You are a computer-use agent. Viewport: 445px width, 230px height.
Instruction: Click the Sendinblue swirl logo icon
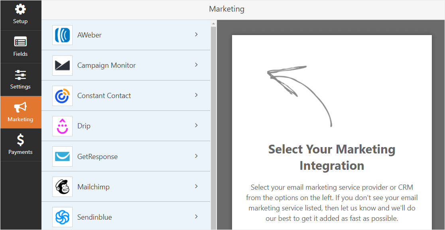[x=62, y=217]
